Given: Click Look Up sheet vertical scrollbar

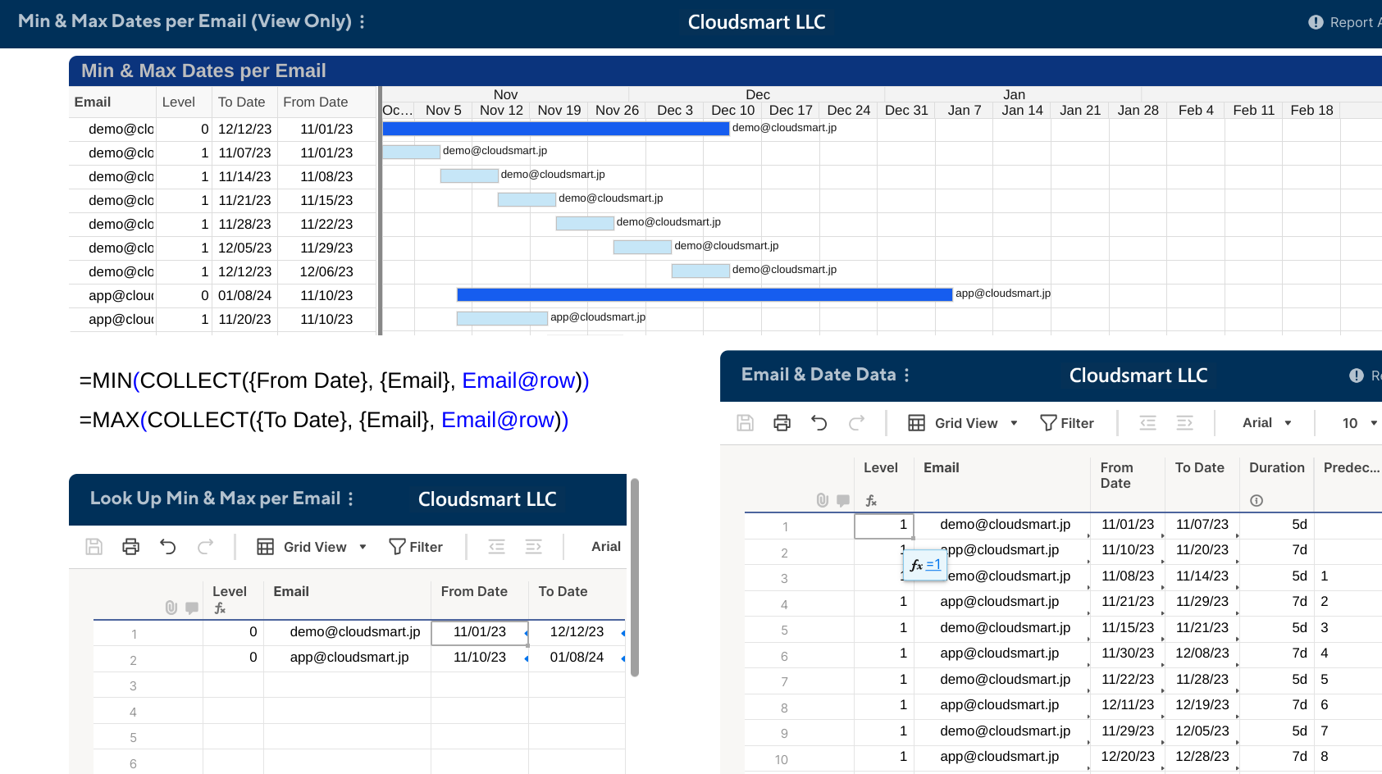Looking at the screenshot, I should coord(635,577).
